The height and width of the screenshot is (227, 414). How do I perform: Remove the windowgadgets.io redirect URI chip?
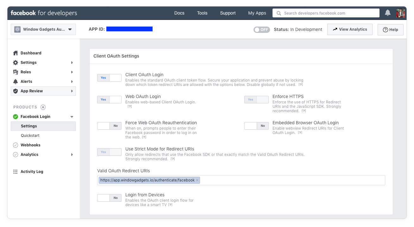point(197,180)
